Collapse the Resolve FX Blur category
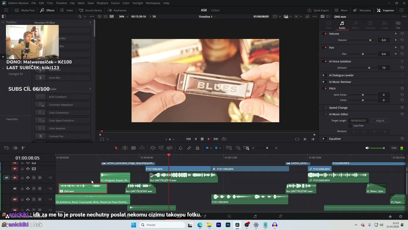Image resolution: width=408 pixels, height=230 pixels. pyautogui.click(x=90, y=22)
